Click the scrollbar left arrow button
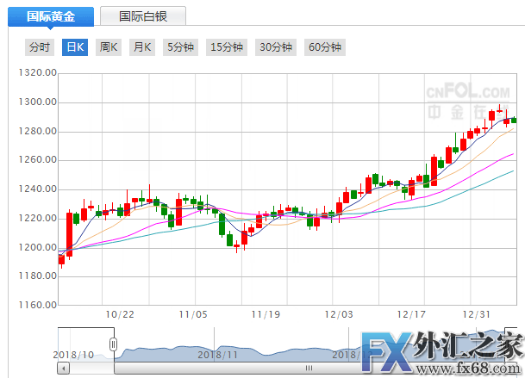 pyautogui.click(x=63, y=368)
